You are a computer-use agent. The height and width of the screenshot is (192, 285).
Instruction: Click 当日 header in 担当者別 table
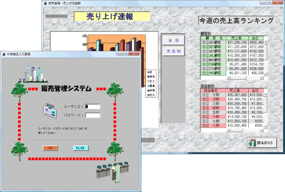[256, 91]
